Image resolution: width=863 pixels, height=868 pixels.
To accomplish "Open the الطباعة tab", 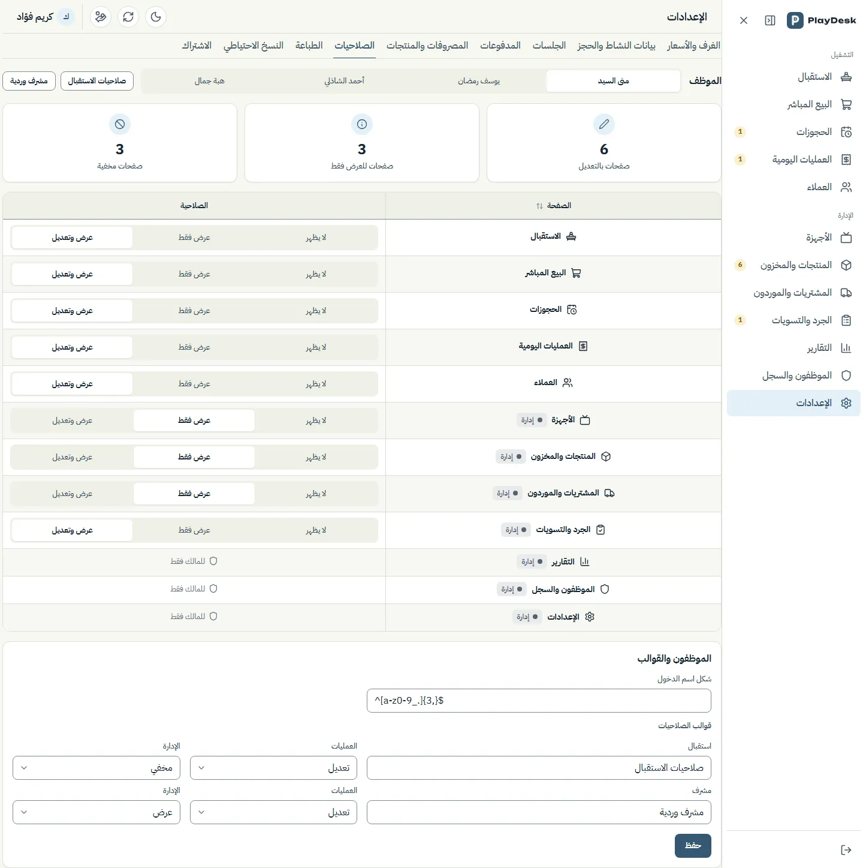I will pyautogui.click(x=309, y=46).
